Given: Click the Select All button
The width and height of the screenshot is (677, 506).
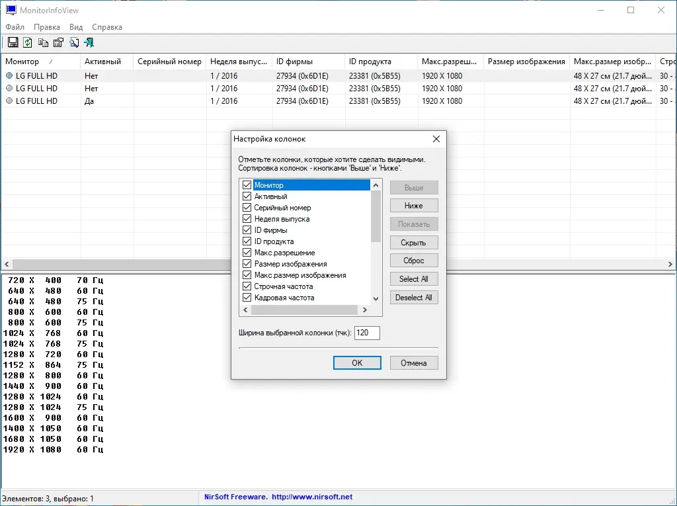Looking at the screenshot, I should click(x=414, y=279).
